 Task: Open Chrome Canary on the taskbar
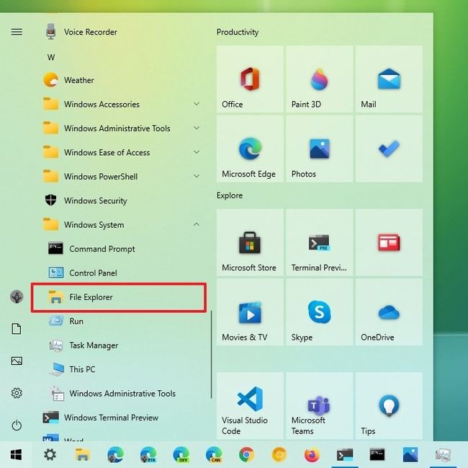[279, 455]
